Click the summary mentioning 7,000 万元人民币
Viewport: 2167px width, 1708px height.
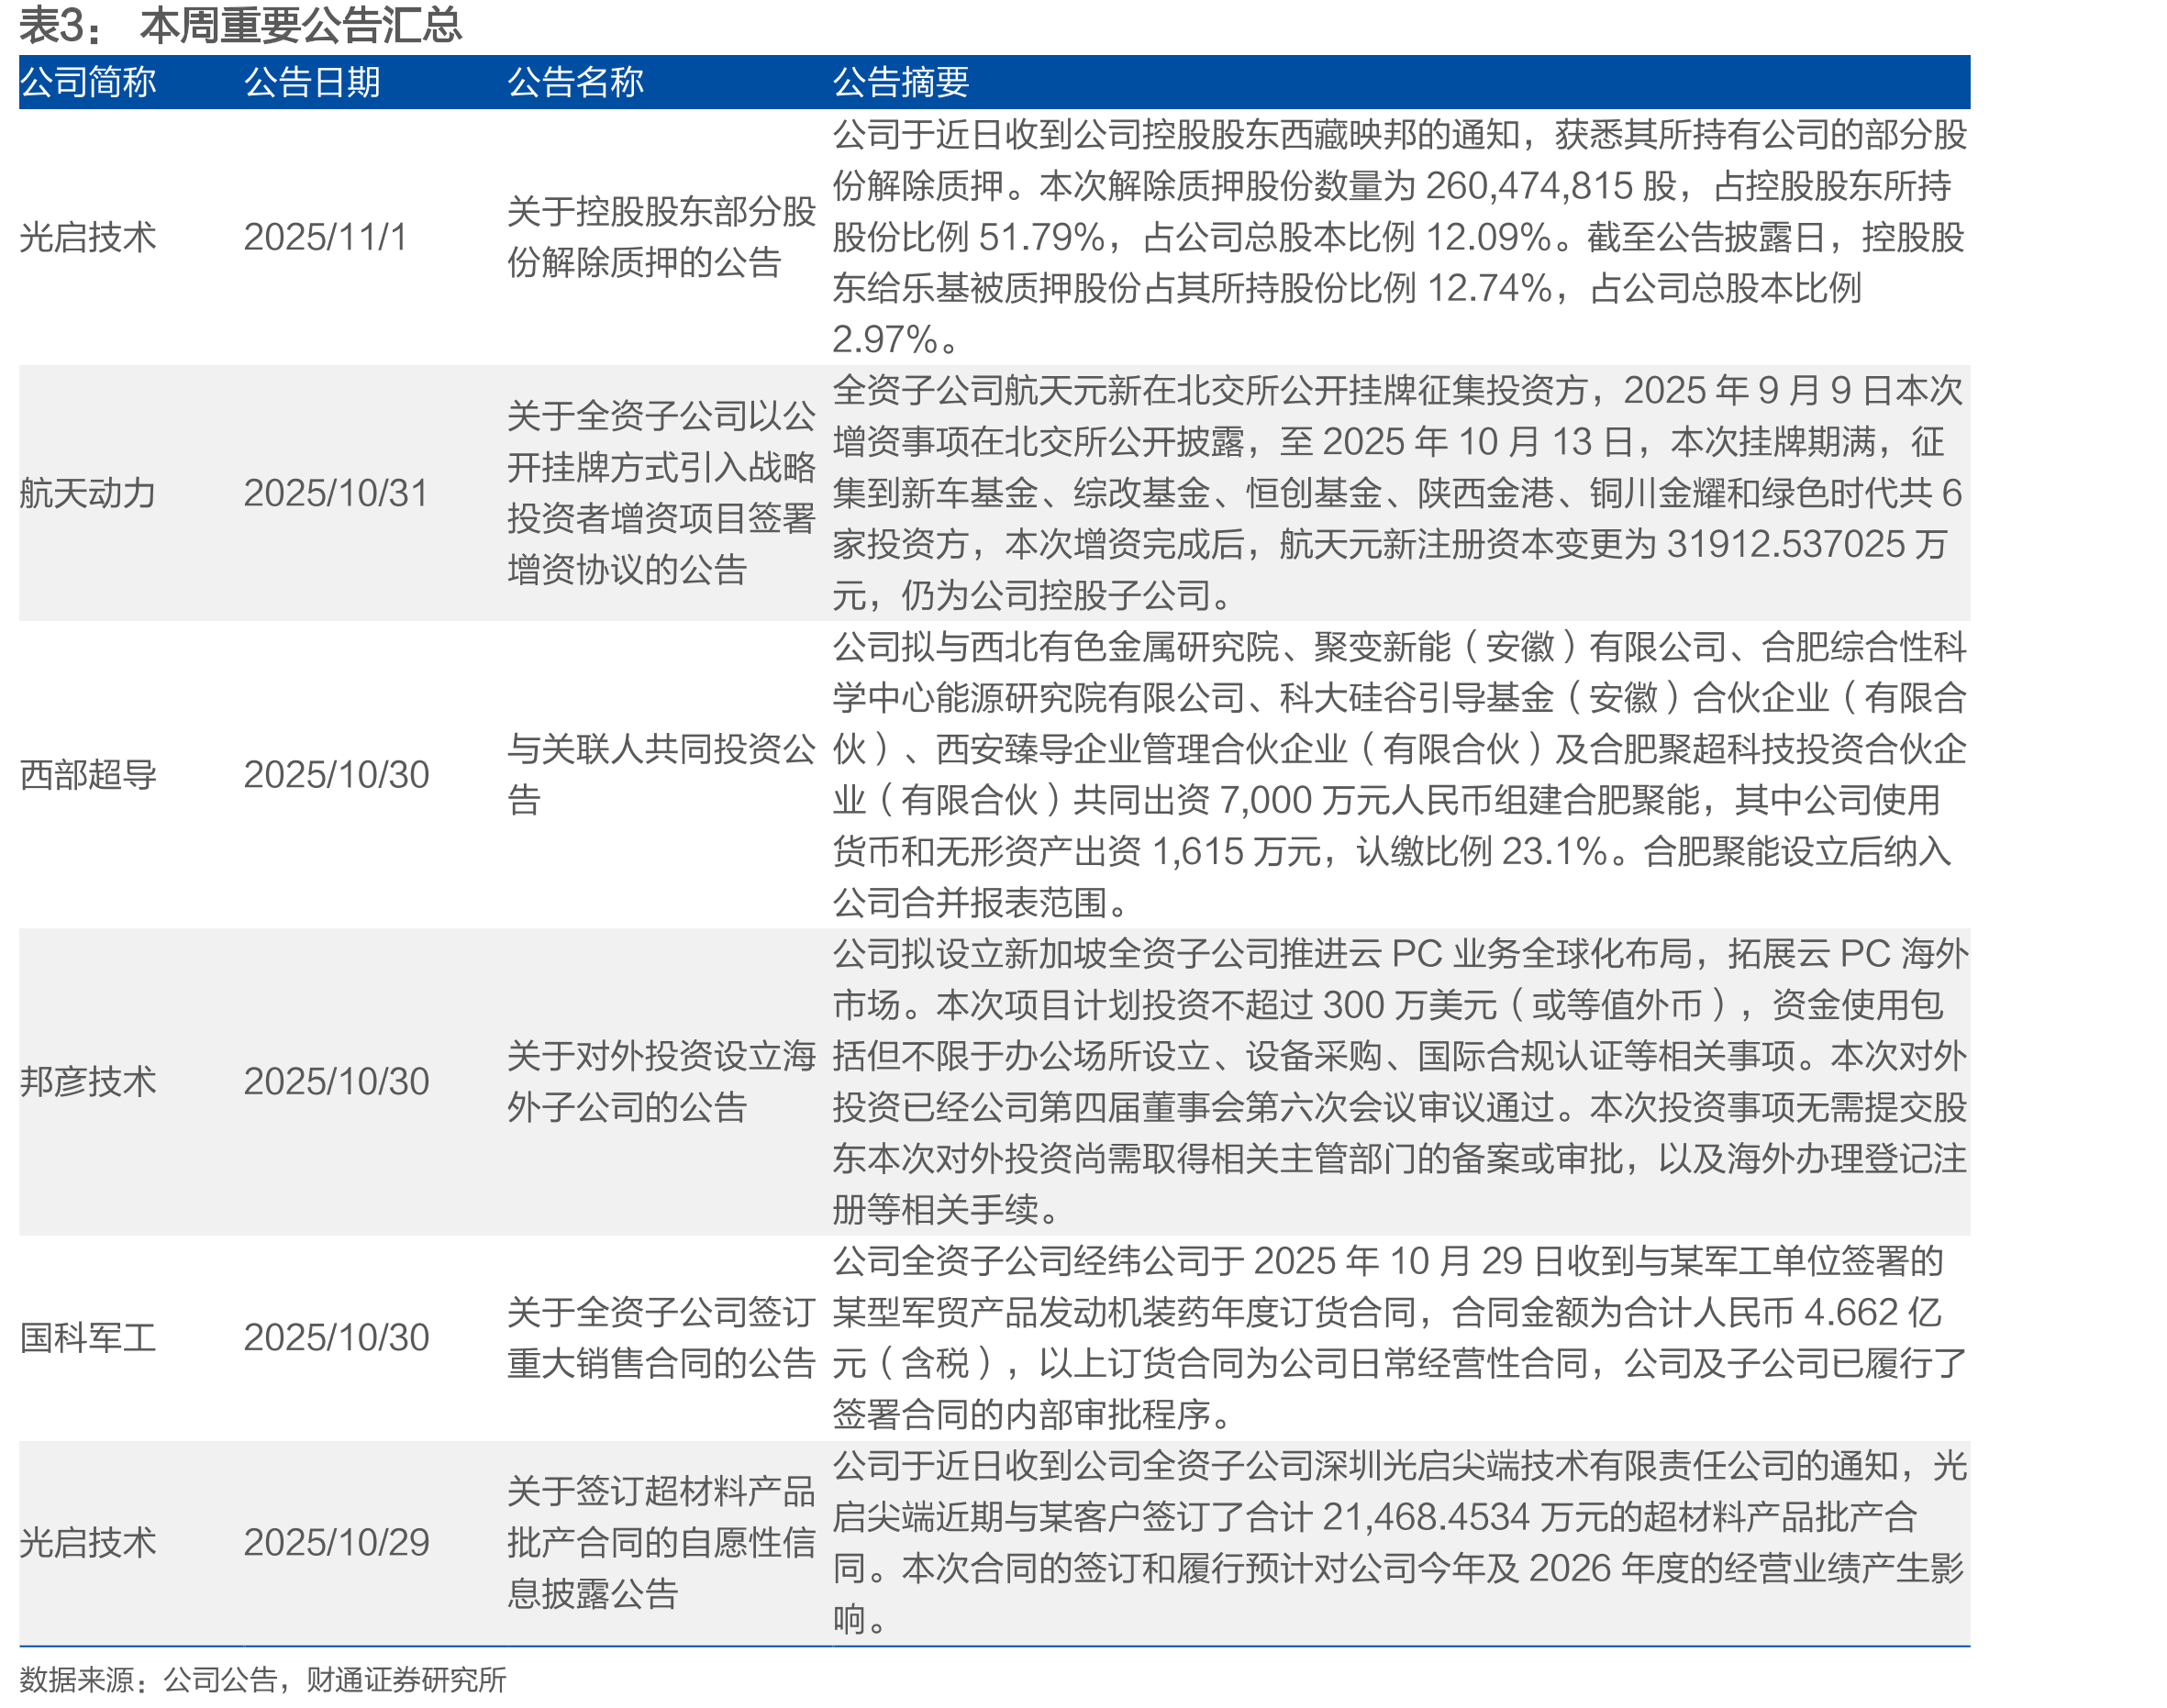(1400, 775)
